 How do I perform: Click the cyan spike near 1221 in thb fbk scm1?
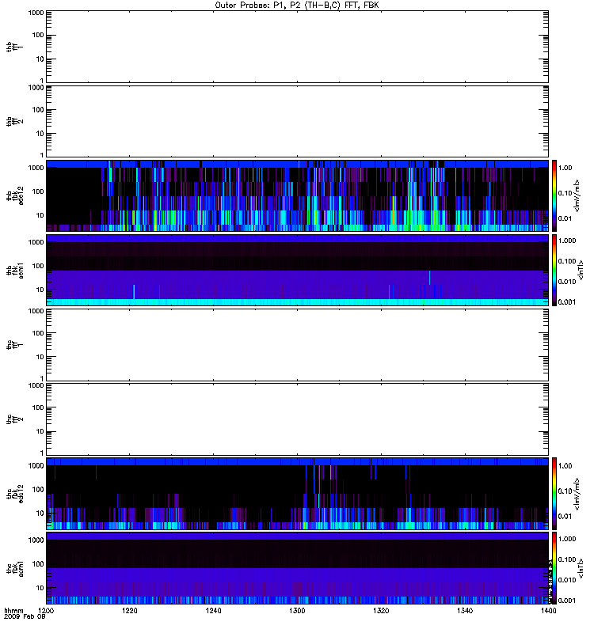tap(134, 292)
